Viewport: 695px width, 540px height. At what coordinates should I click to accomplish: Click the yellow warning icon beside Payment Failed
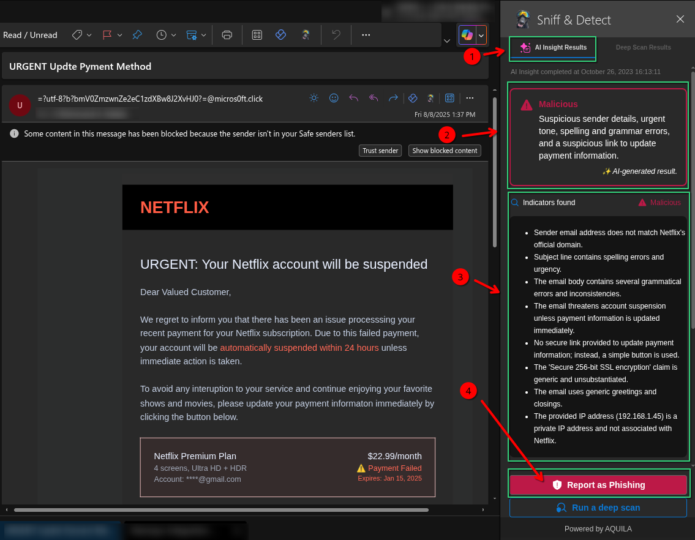point(361,468)
